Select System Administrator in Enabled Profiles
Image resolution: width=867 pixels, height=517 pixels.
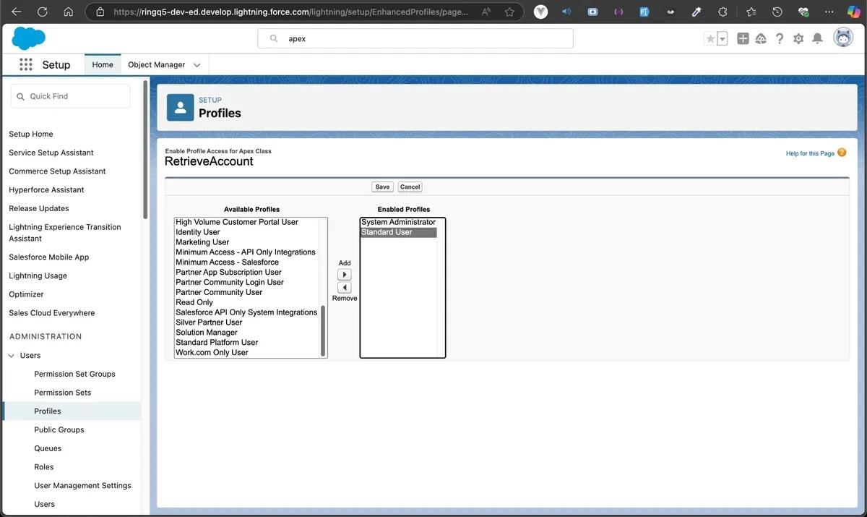(399, 222)
